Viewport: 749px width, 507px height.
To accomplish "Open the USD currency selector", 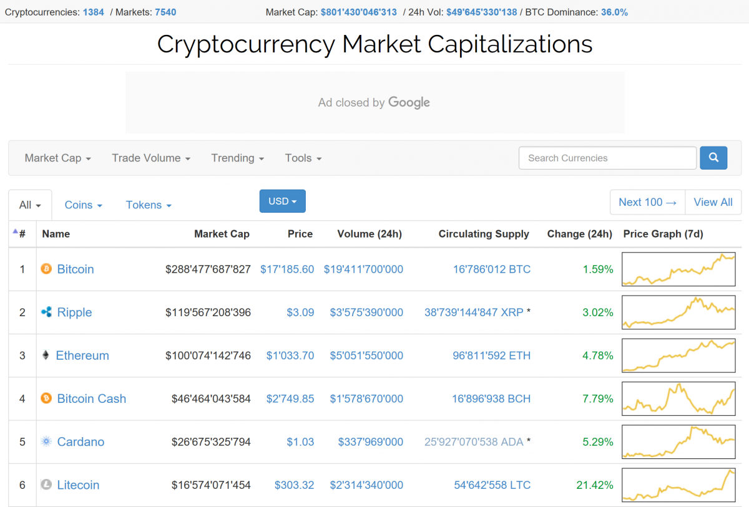I will [282, 201].
